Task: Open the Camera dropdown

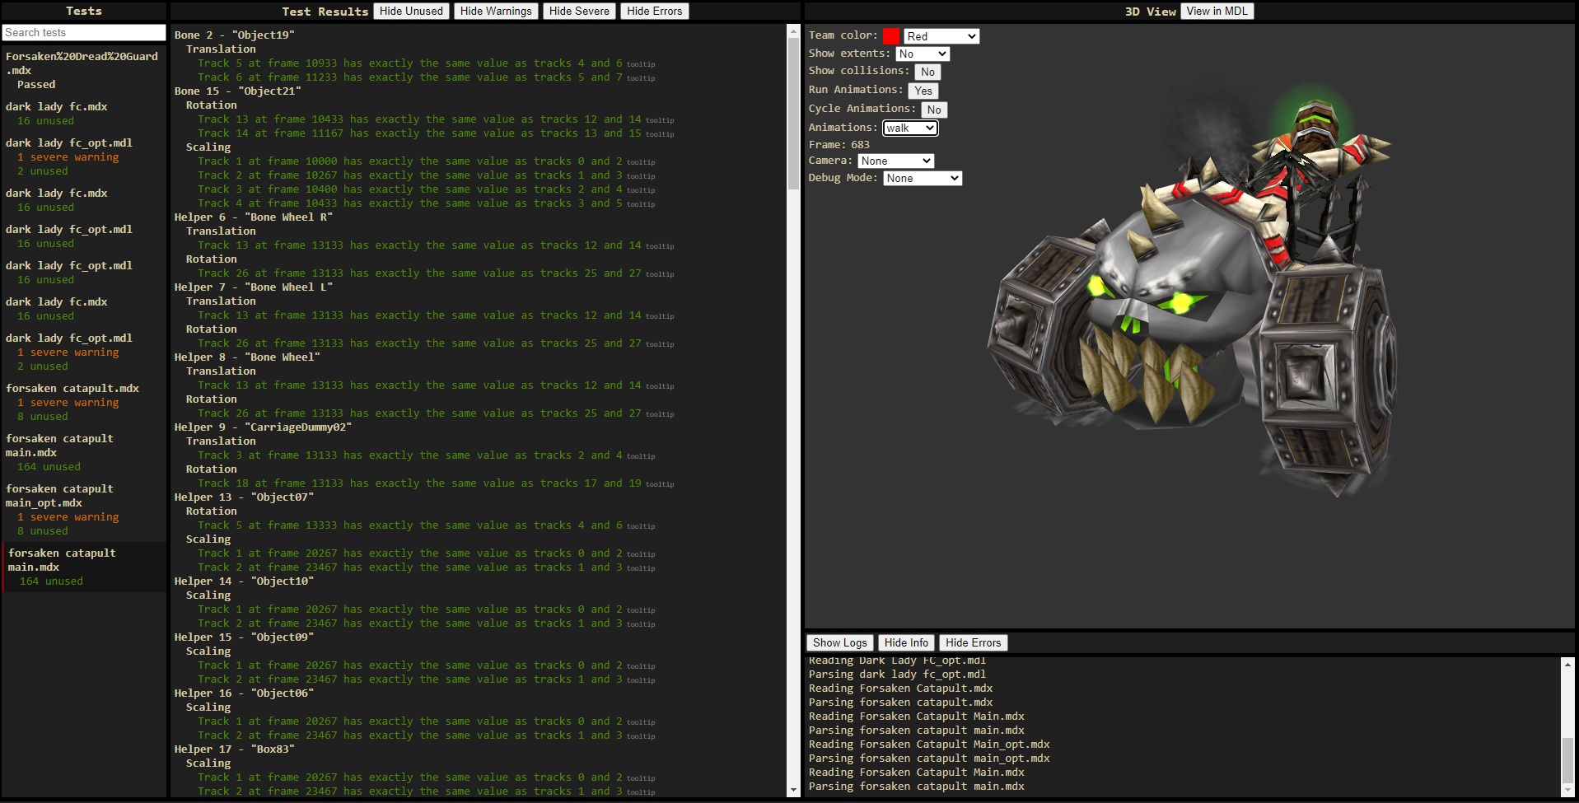Action: (x=895, y=161)
